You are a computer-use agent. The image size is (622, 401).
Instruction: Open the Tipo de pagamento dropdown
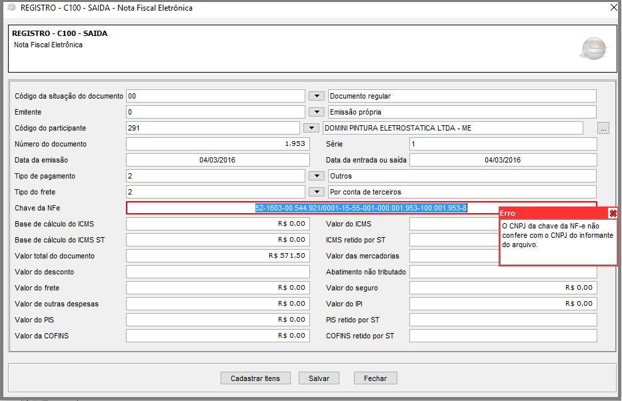pos(317,176)
